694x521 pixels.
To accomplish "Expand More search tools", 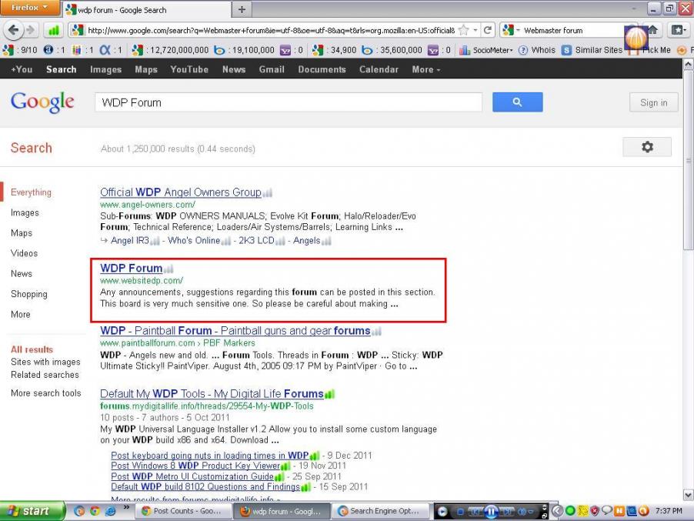I will coord(46,393).
